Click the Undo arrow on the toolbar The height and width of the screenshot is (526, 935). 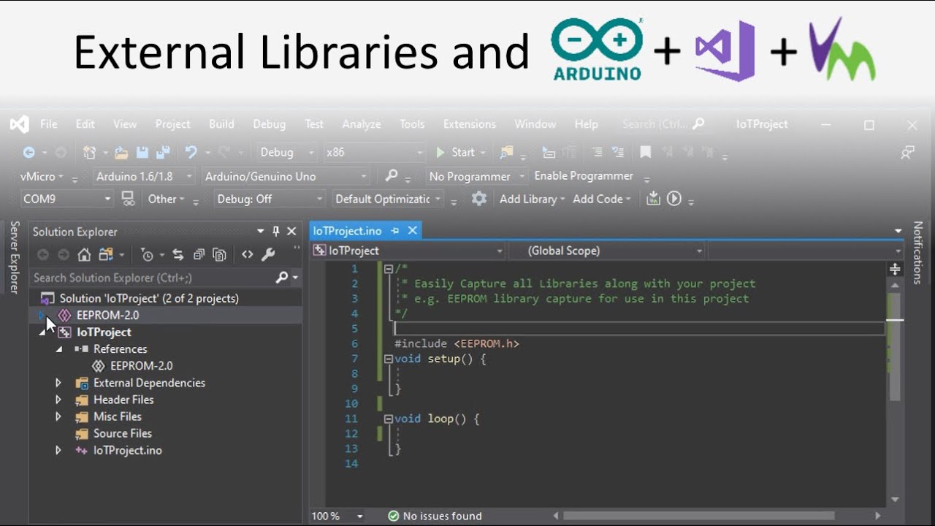point(191,152)
